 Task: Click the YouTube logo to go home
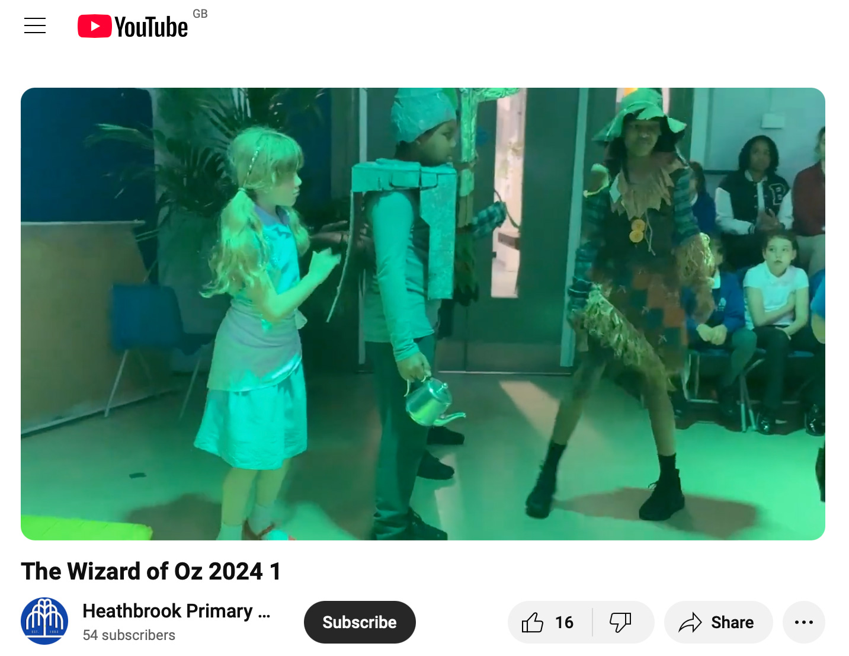133,27
